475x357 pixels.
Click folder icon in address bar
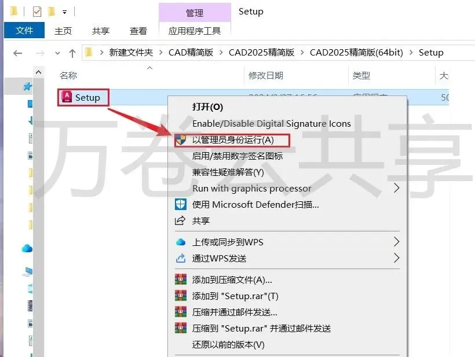[x=89, y=52]
